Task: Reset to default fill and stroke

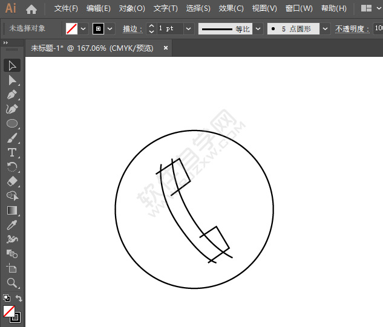Action: (x=6, y=299)
